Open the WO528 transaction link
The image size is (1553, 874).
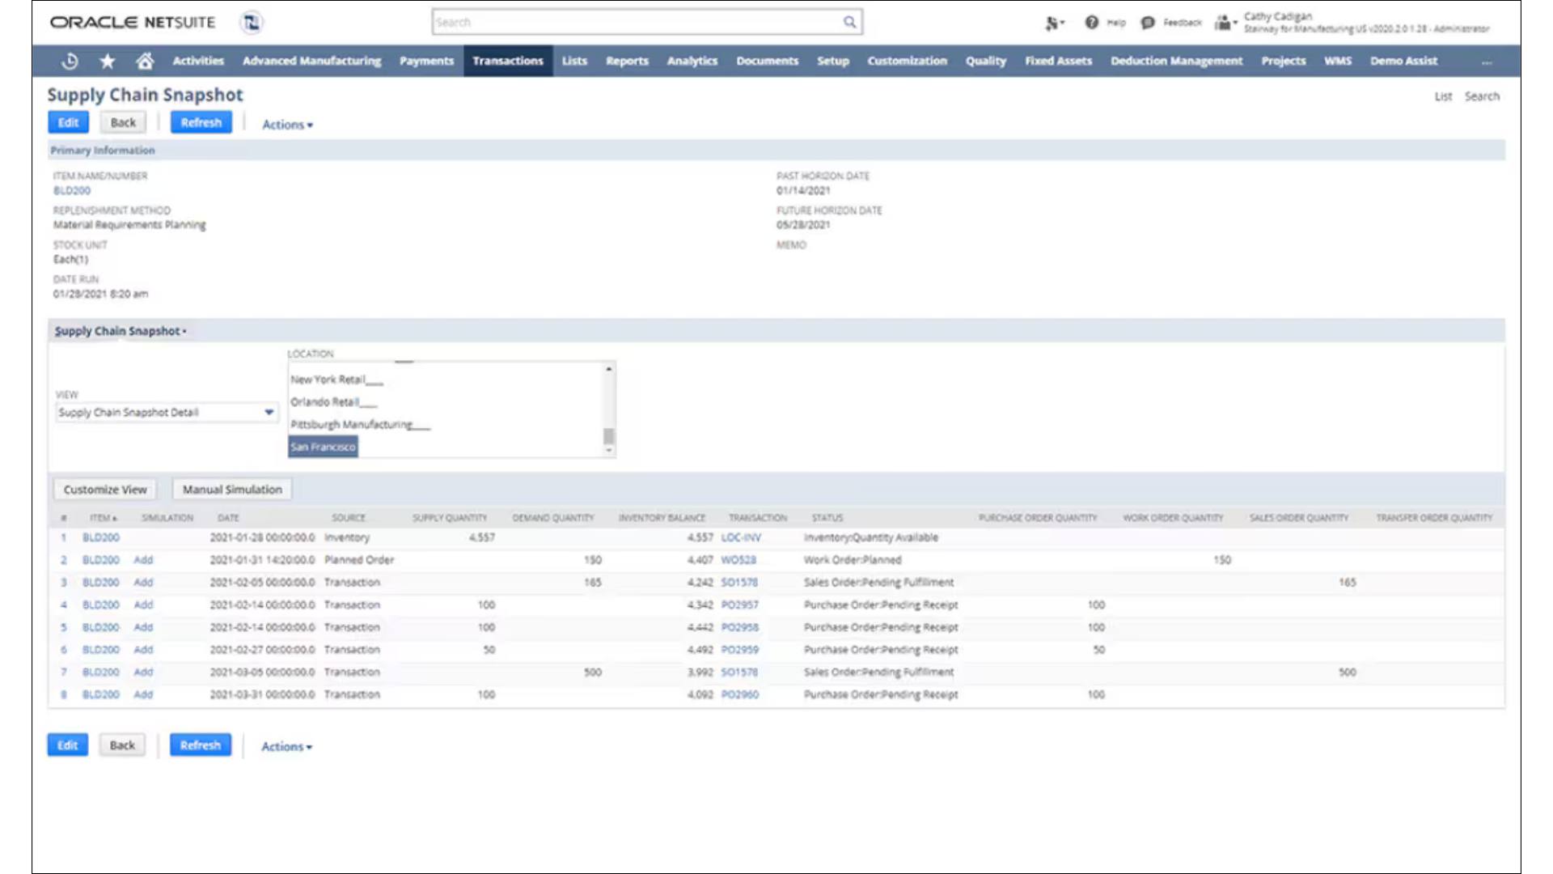[738, 560]
